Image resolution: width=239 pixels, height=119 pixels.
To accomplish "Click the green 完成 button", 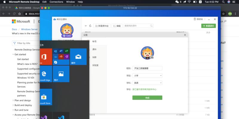I will (x=147, y=98).
